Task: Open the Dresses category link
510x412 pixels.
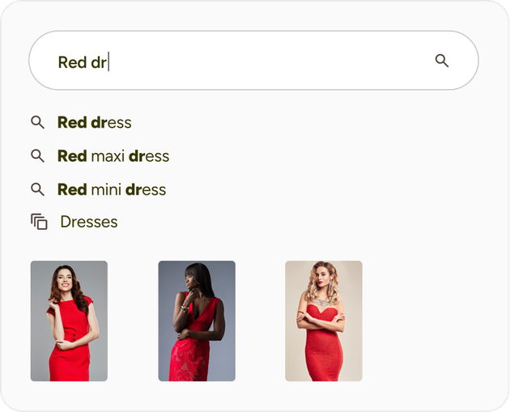Action: coord(89,222)
